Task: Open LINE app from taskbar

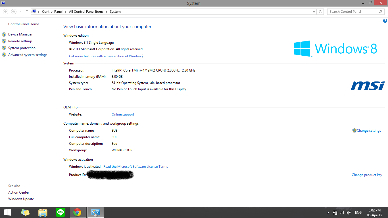Action: (x=60, y=212)
